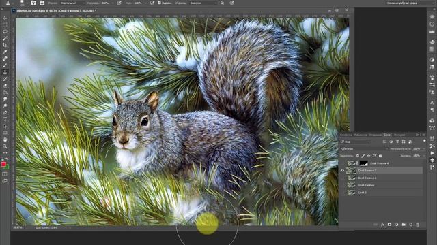437x245 pixels.
Task: Select the Pen tool
Action: [5, 112]
